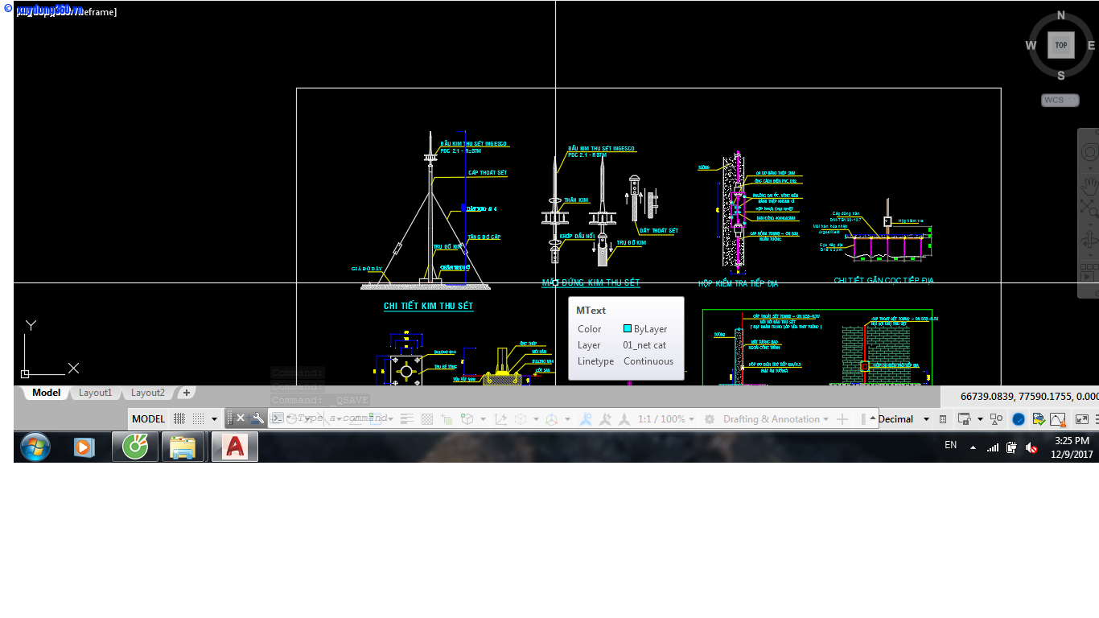1099x618 pixels.
Task: Click the muted volume icon in system tray
Action: [x=1031, y=447]
